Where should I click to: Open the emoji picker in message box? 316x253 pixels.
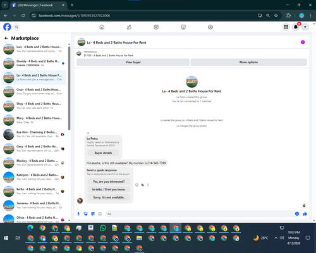click(x=297, y=214)
